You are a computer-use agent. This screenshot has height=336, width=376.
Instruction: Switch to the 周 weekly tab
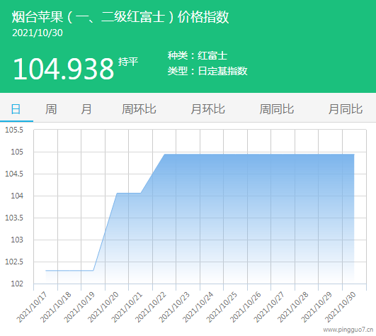click(51, 109)
